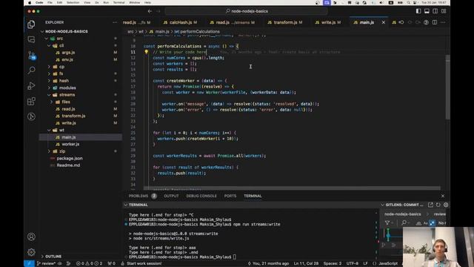The width and height of the screenshot is (474, 267).
Task: Open the Terminal menu in menu bar
Action: click(118, 3)
